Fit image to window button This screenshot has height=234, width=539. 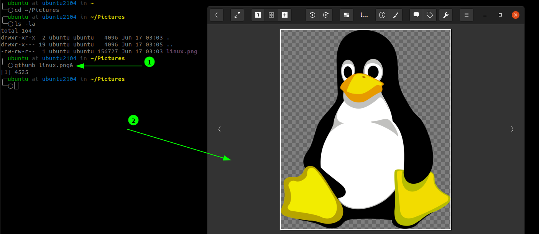click(271, 15)
